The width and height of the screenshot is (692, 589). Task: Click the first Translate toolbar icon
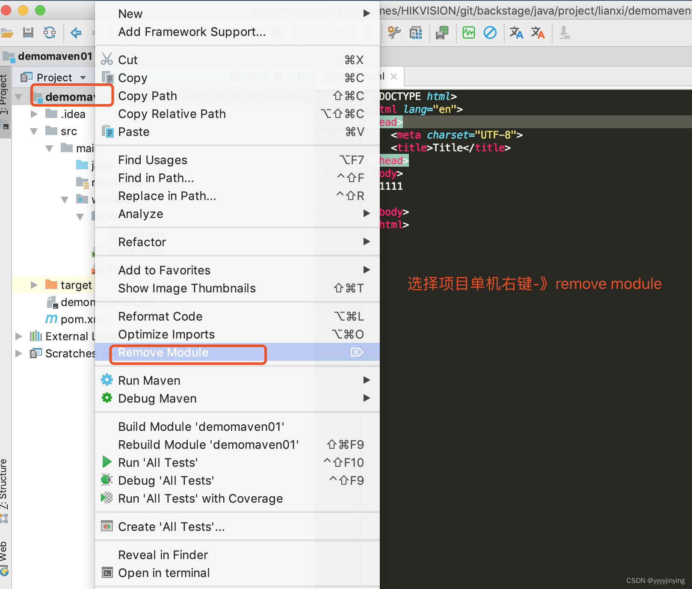[516, 32]
